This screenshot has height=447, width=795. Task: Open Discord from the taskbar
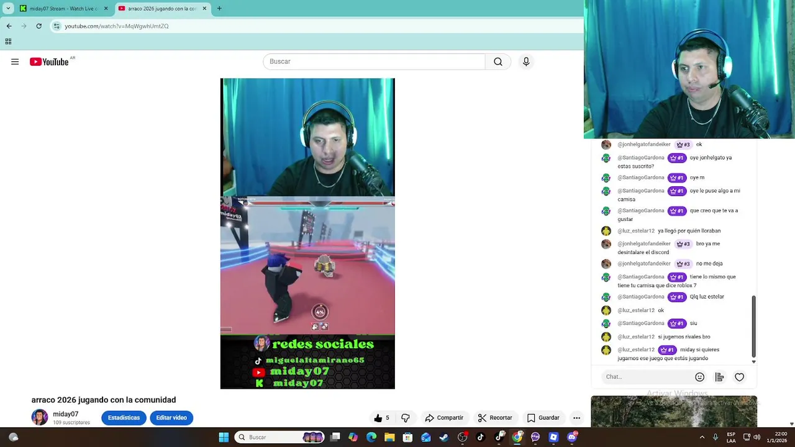pos(572,437)
